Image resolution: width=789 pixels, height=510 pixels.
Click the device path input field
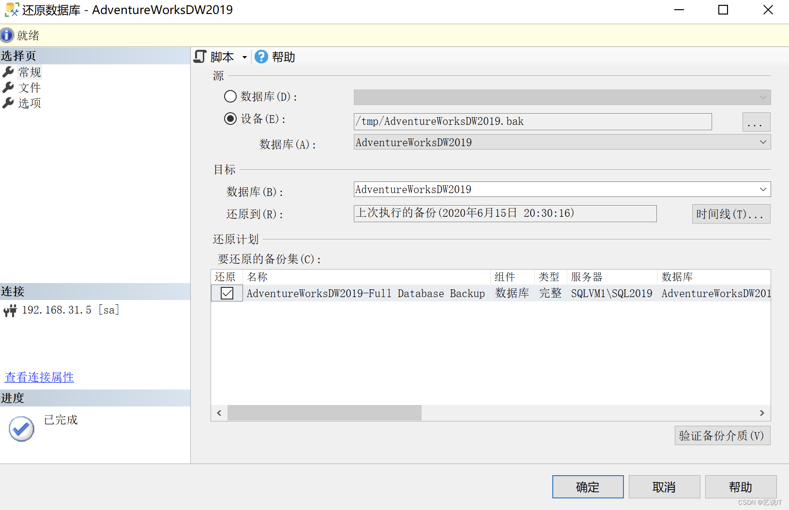click(532, 121)
